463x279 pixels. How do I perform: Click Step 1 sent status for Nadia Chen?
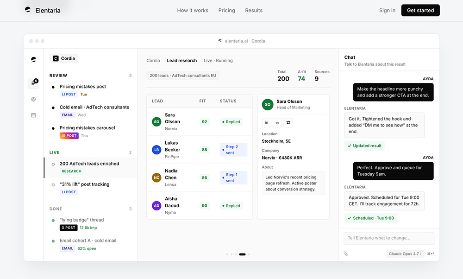click(x=233, y=178)
